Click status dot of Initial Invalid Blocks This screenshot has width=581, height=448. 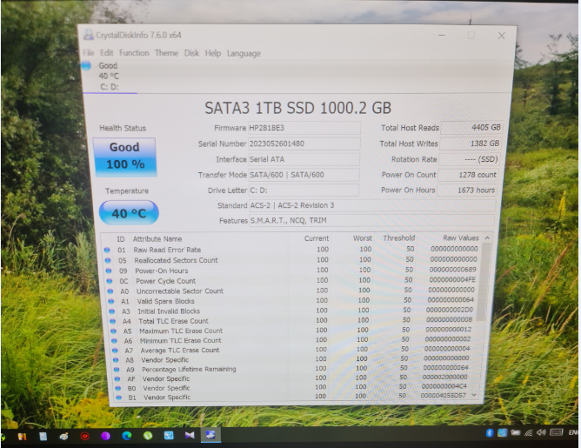point(111,311)
